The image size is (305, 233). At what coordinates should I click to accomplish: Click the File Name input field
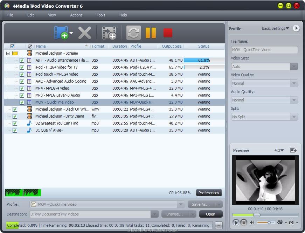tap(264, 50)
